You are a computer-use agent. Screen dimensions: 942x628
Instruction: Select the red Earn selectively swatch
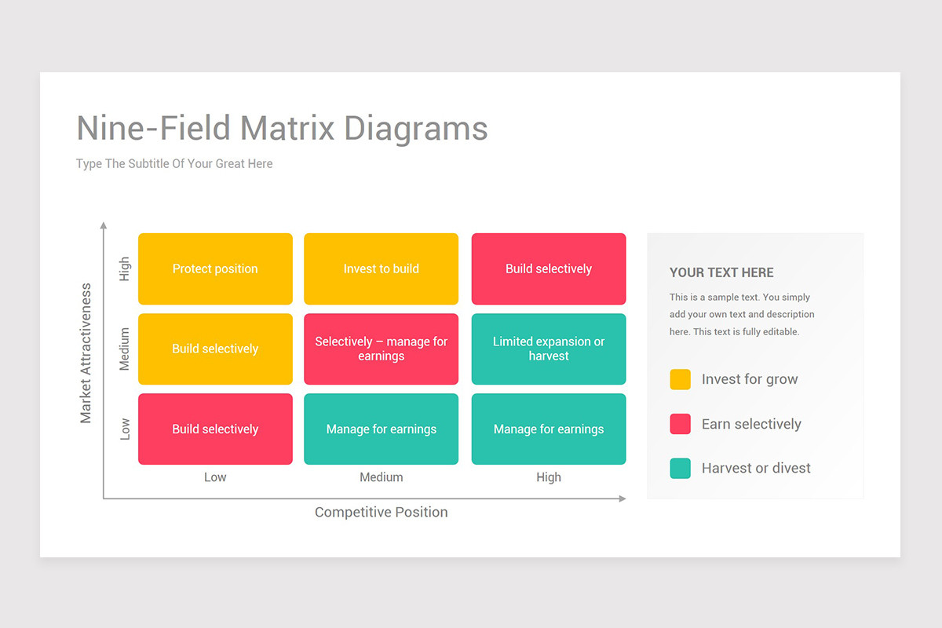680,423
